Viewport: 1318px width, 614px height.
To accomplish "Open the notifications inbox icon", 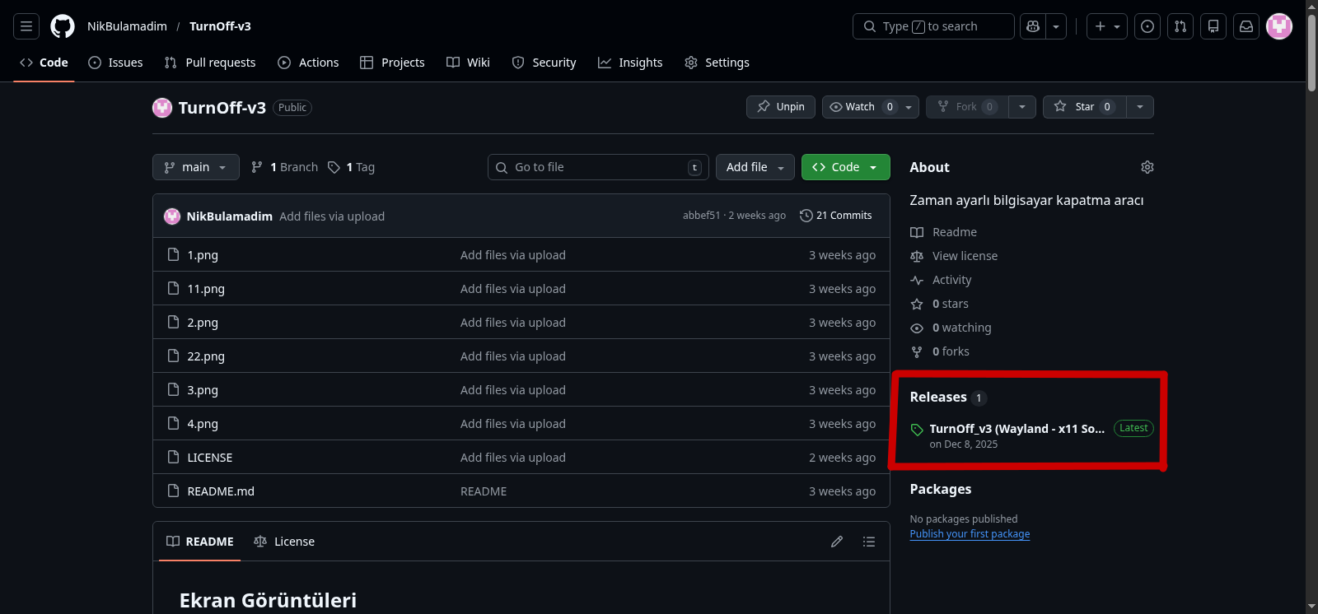I will 1246,26.
